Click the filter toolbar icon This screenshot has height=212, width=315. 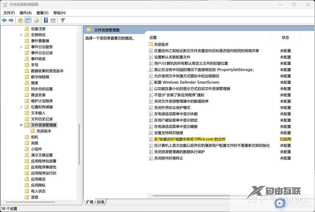click(62, 20)
